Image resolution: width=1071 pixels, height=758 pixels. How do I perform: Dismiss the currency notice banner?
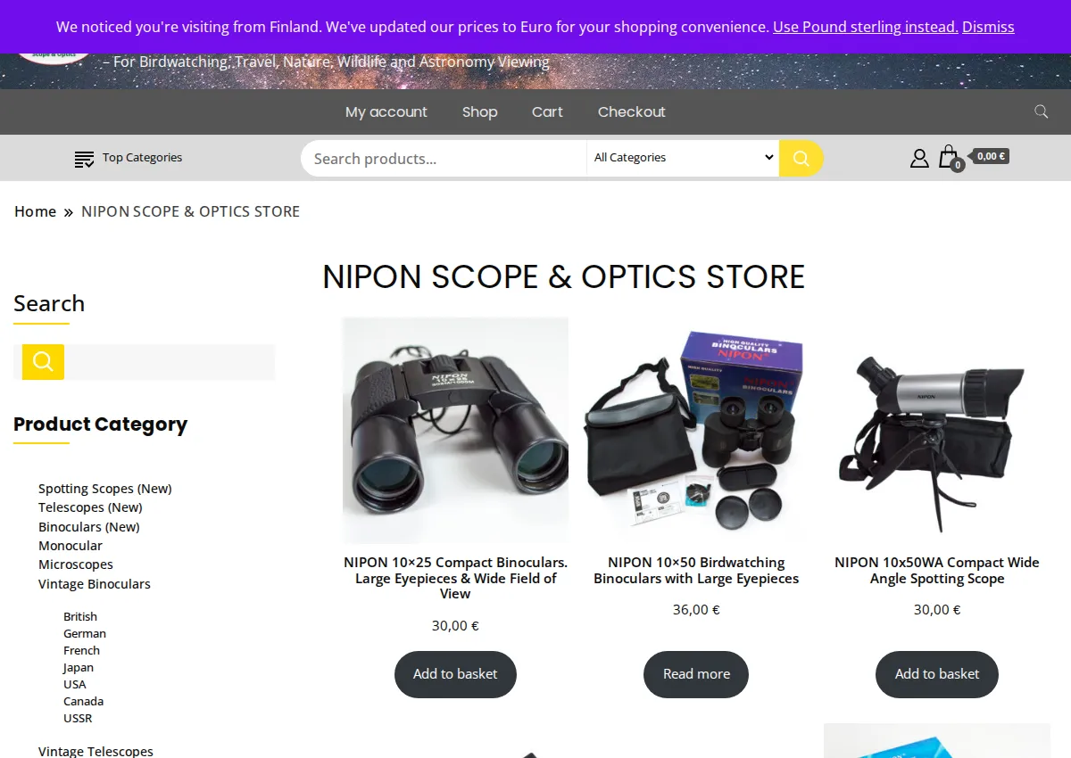coord(988,27)
